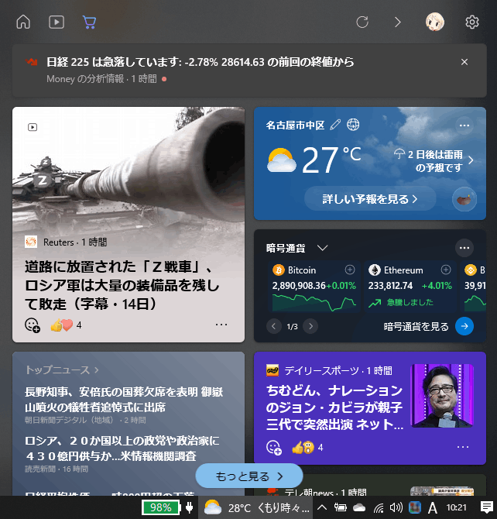Open the Home tab icon
497x519 pixels.
[23, 22]
